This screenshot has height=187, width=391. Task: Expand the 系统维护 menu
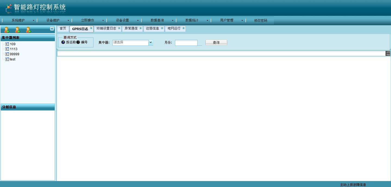coord(20,20)
